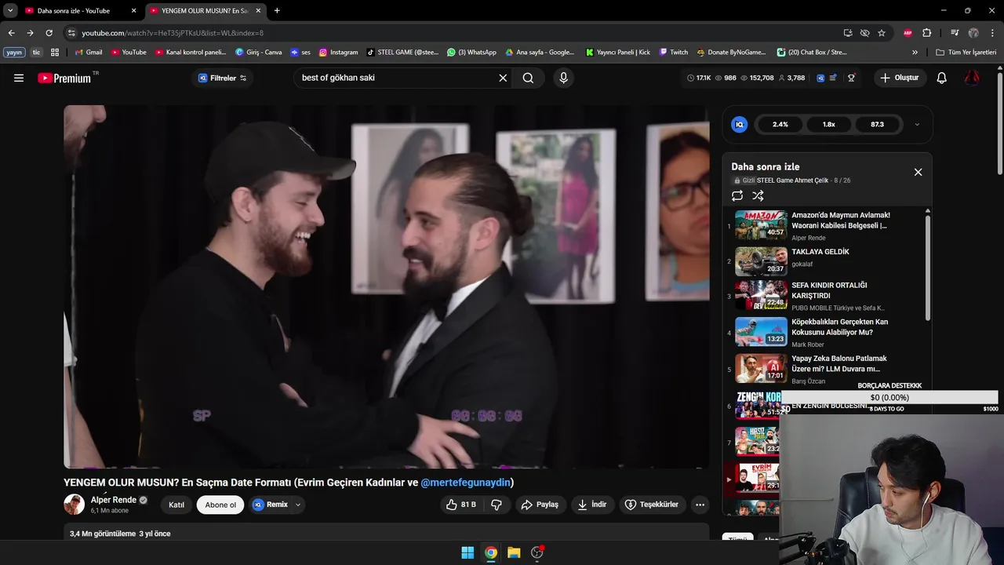Screen dimensions: 1004x565
Task: Close the YENGEM OLUR MUSUN browser tab
Action: 258,11
